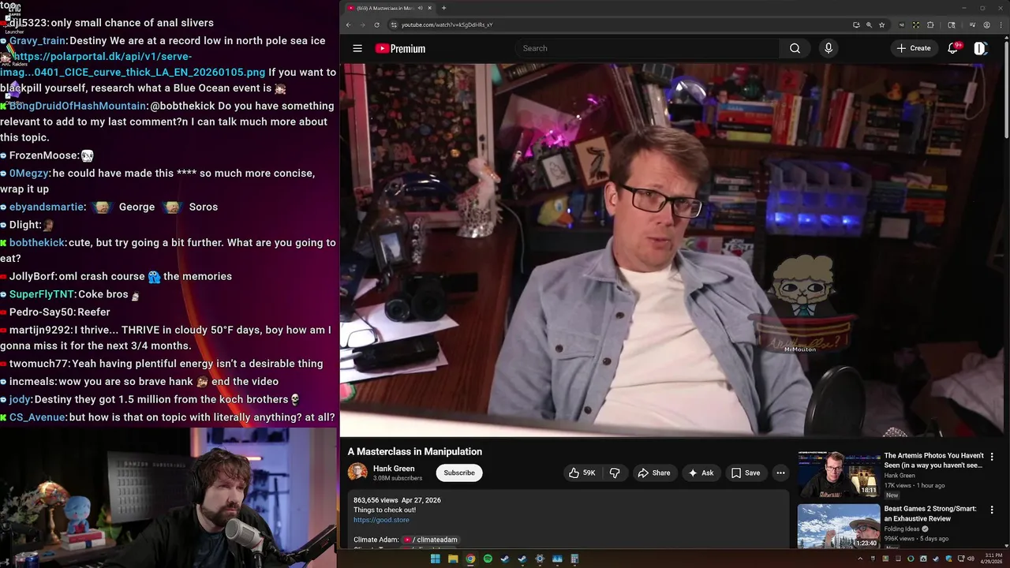Open the good.store link in description

pyautogui.click(x=381, y=520)
